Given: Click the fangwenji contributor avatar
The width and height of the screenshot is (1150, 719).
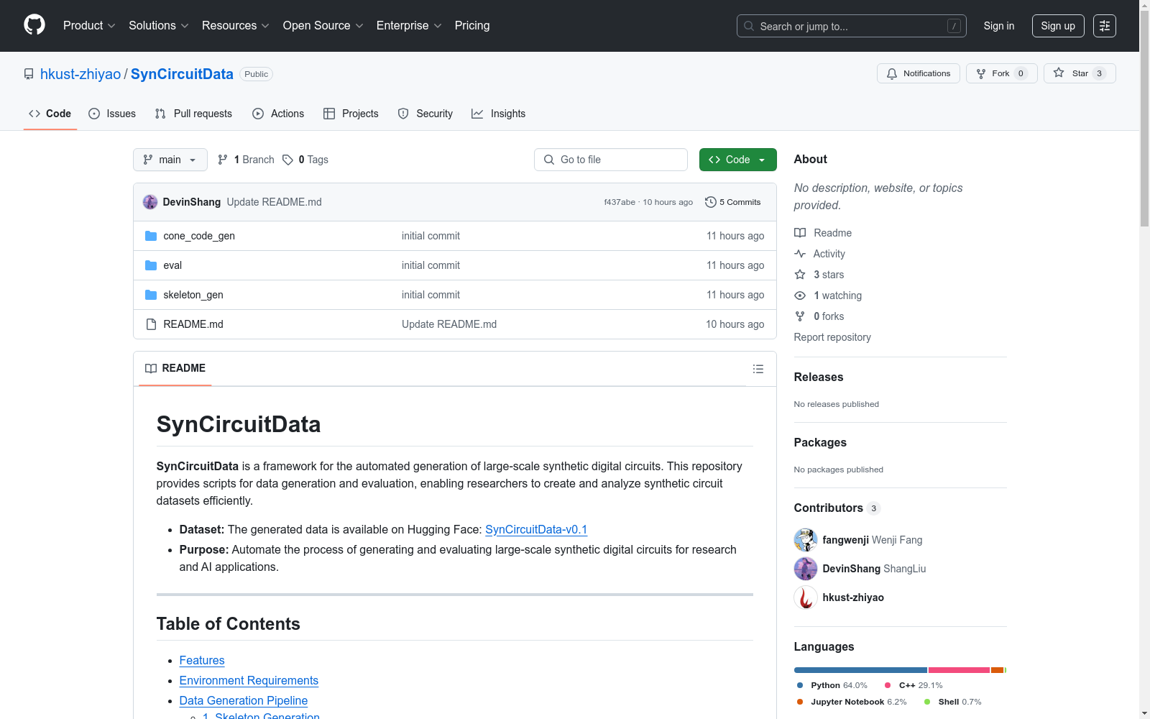Looking at the screenshot, I should (806, 540).
